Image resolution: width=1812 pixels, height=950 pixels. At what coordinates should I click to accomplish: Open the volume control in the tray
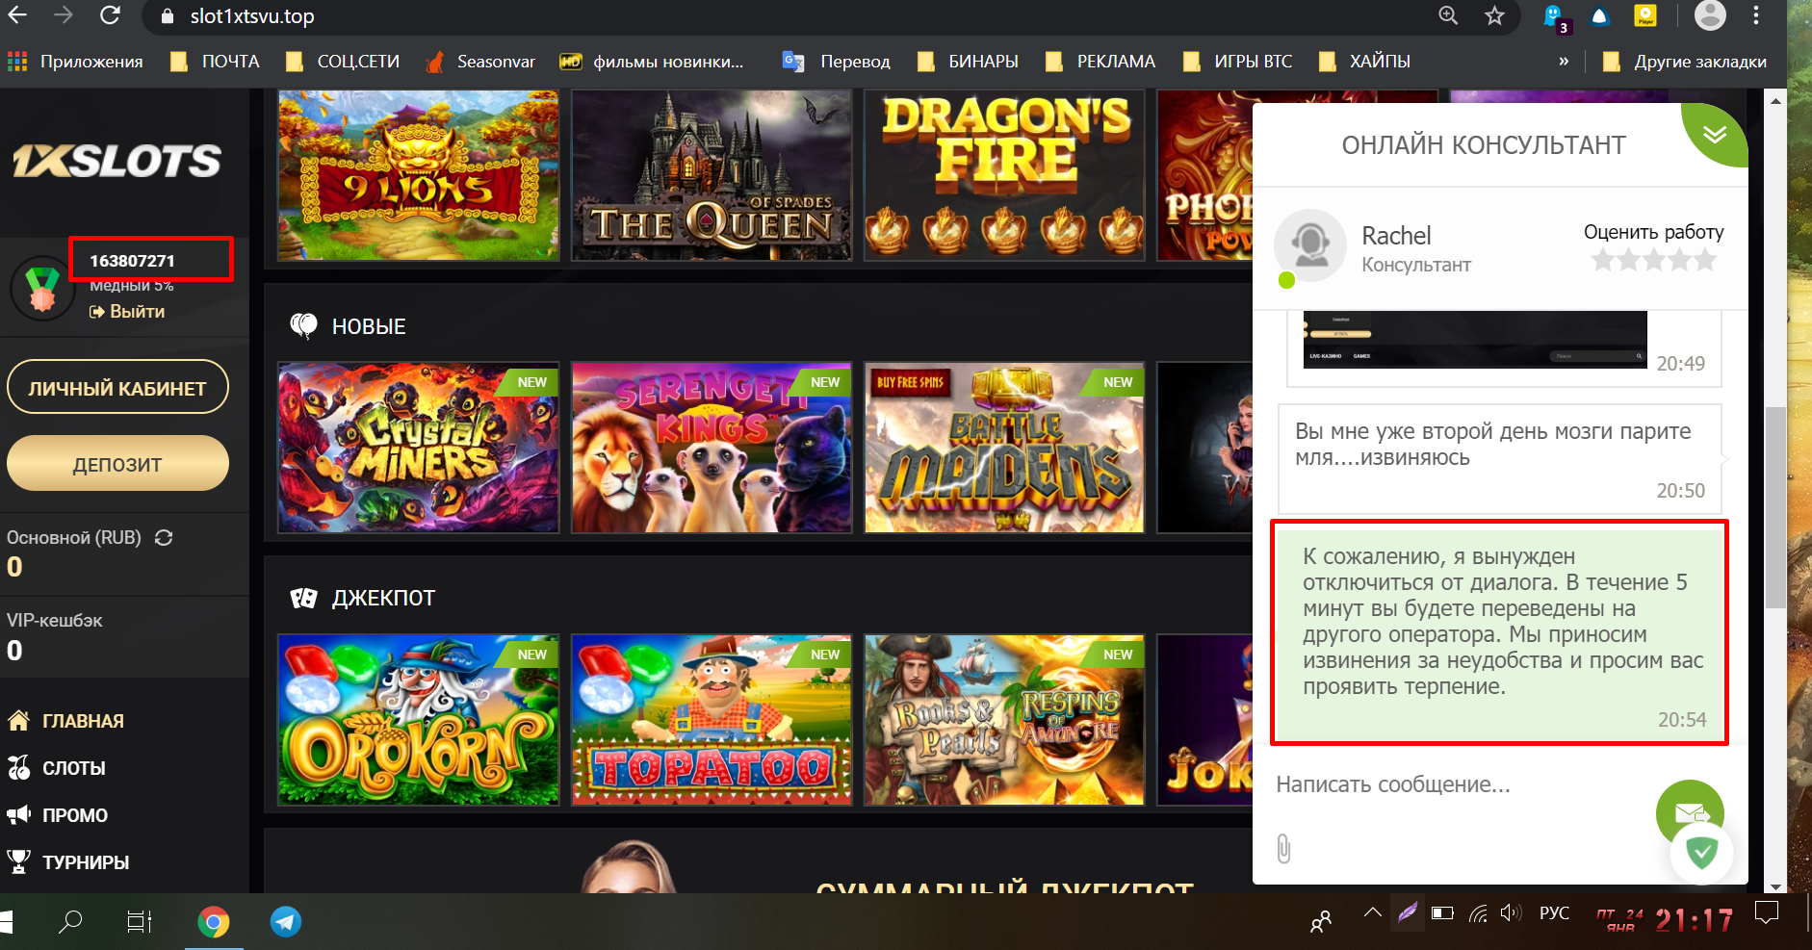[x=1511, y=912]
